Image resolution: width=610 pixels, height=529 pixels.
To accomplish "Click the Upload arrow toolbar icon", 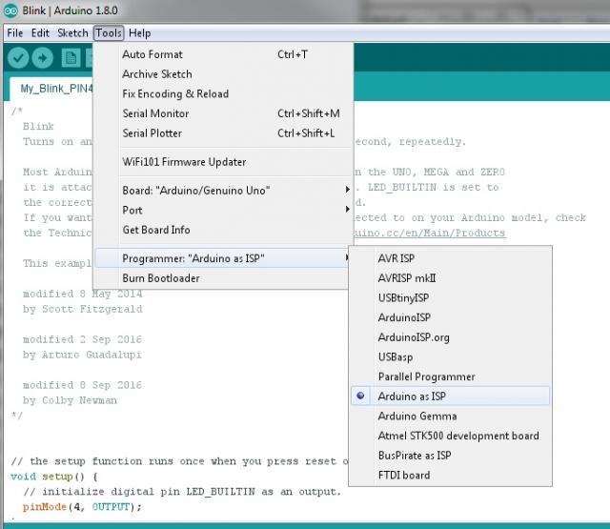I will tap(42, 58).
